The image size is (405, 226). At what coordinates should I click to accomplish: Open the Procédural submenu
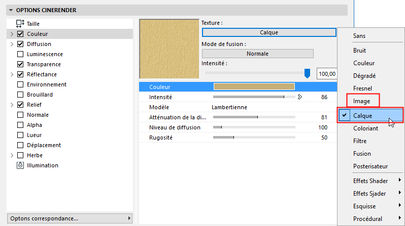370,218
